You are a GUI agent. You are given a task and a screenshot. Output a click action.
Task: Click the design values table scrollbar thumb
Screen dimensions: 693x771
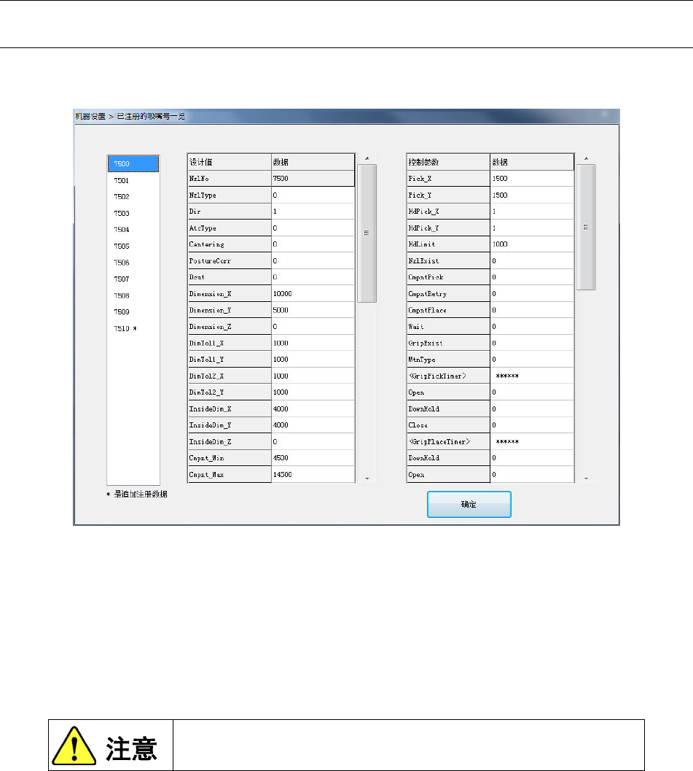point(367,233)
